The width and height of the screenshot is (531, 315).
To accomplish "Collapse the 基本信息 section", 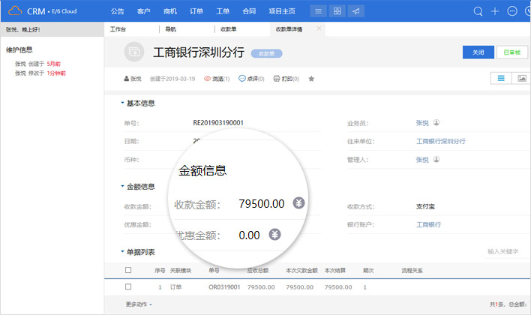I will 122,103.
